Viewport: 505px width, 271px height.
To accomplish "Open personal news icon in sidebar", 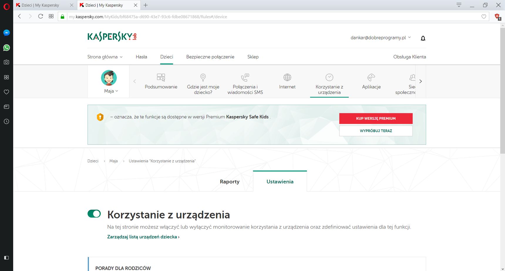I will point(6,107).
